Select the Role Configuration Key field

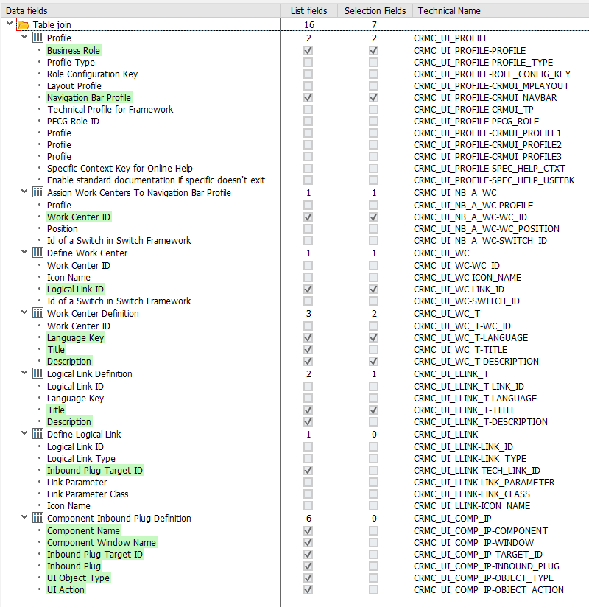coord(92,74)
